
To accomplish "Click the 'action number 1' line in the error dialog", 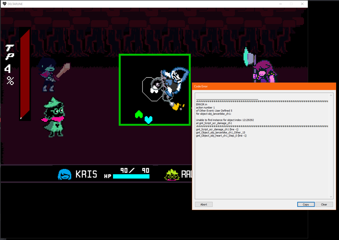I will [205, 107].
